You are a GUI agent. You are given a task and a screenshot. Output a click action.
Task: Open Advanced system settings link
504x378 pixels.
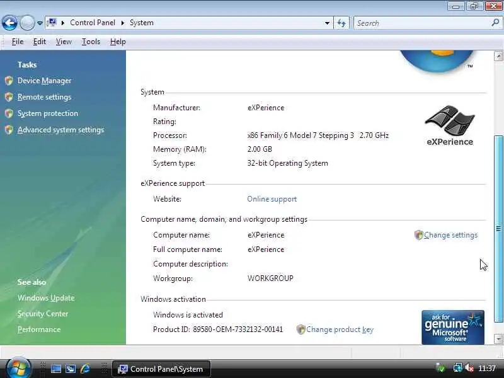(x=60, y=130)
